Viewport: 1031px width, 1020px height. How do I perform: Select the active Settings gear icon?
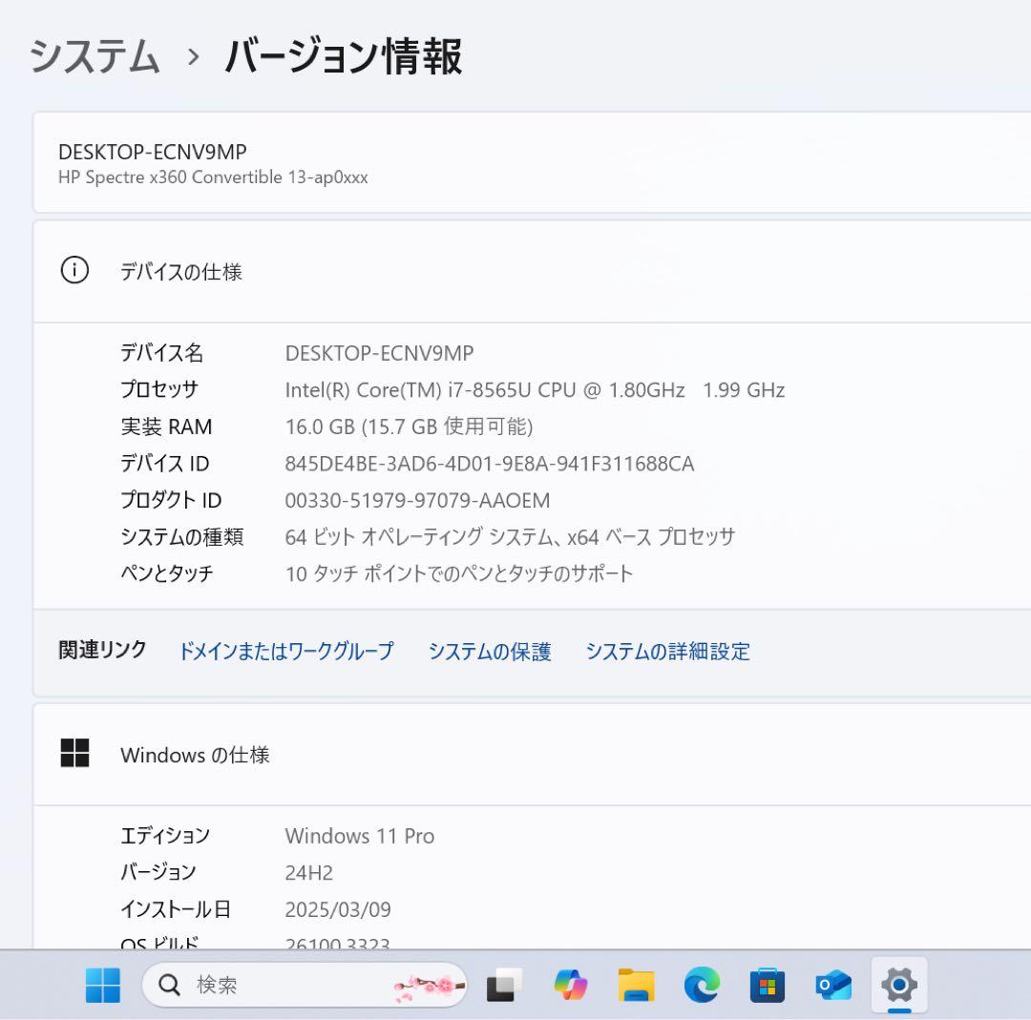click(x=897, y=986)
